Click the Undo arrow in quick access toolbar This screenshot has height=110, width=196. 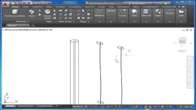36,3
